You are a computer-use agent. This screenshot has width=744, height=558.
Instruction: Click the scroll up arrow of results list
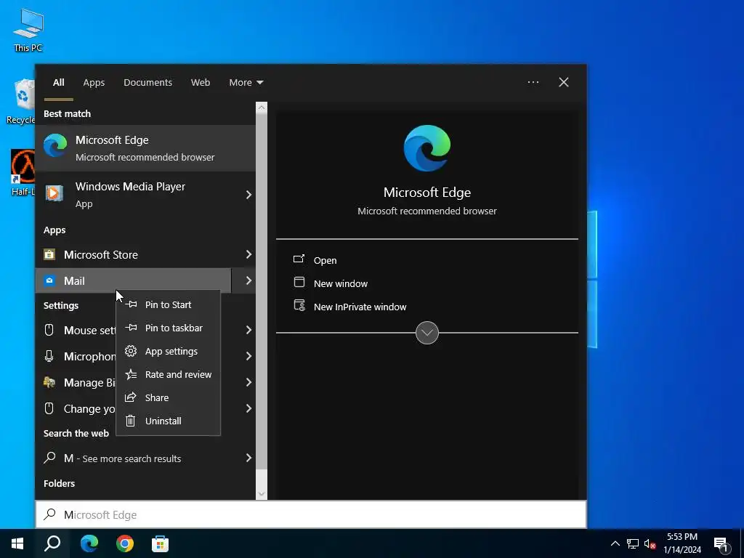pyautogui.click(x=262, y=108)
